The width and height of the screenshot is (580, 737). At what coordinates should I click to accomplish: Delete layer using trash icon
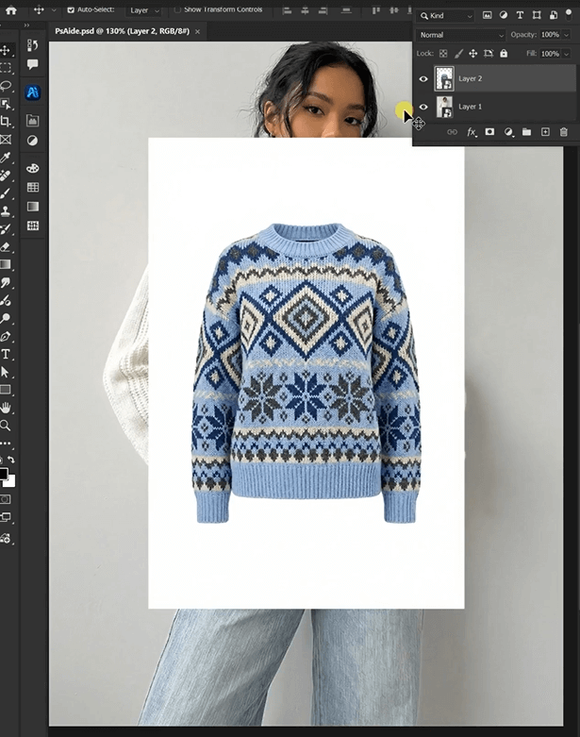click(564, 132)
